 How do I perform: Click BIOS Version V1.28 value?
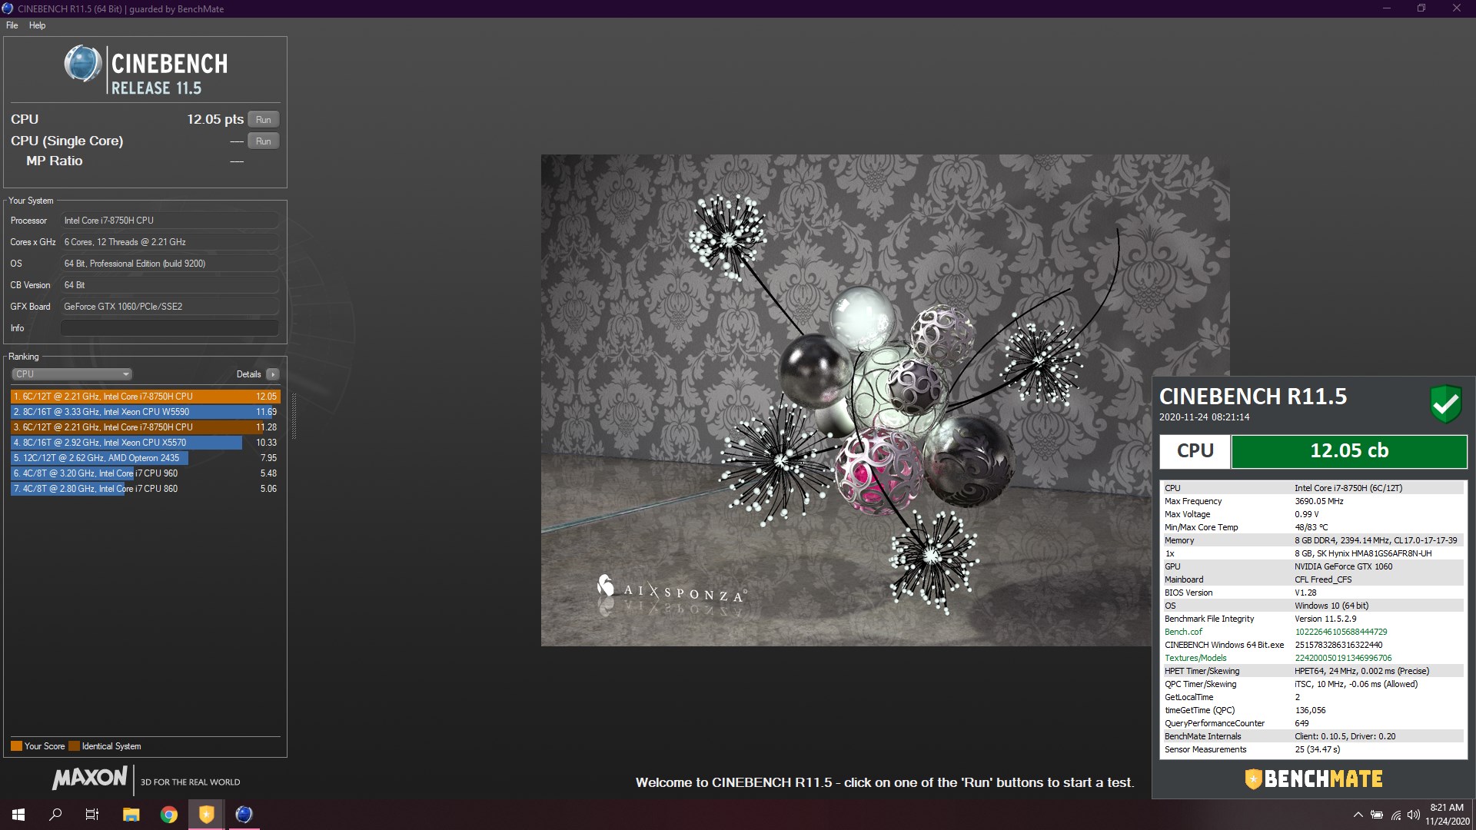1305,593
